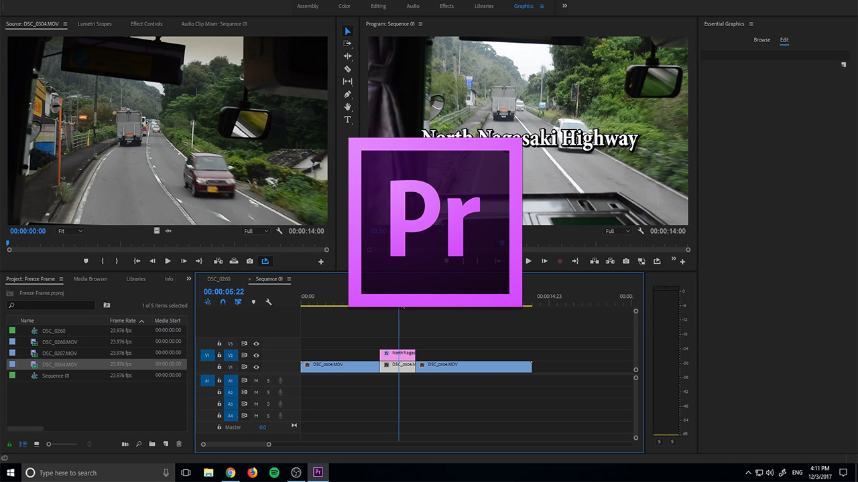Select the Pen tool in the toolbar

pos(347,94)
